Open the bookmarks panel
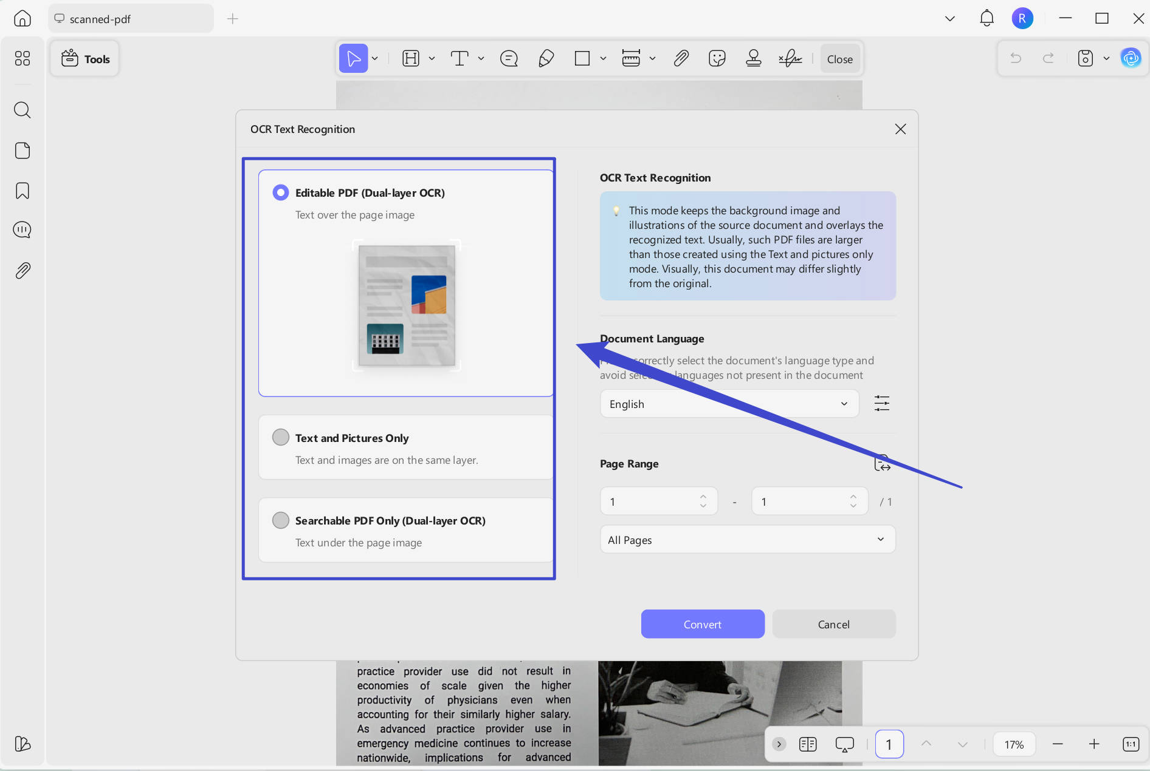Image resolution: width=1150 pixels, height=771 pixels. pyautogui.click(x=22, y=191)
